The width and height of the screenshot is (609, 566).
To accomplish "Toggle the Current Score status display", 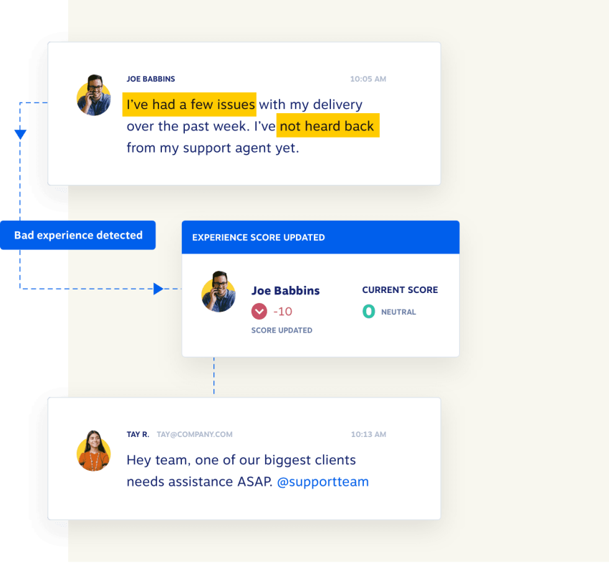I will click(x=400, y=289).
